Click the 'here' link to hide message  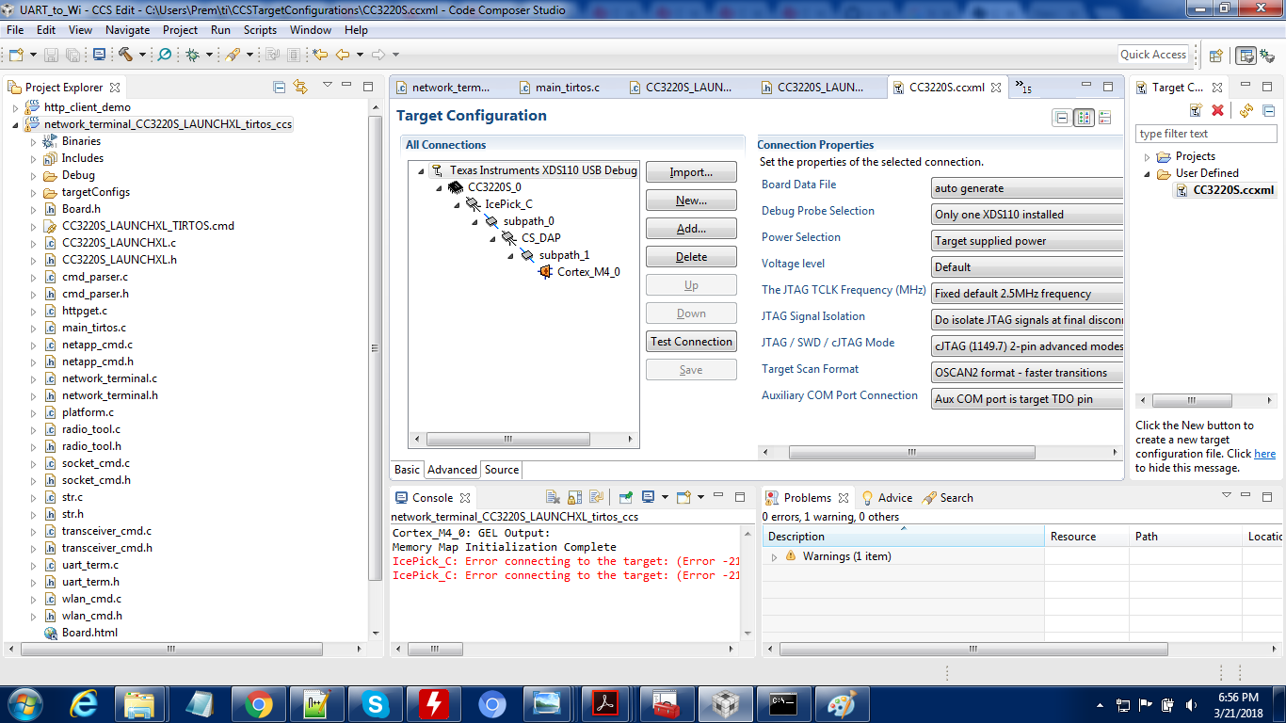click(1264, 454)
